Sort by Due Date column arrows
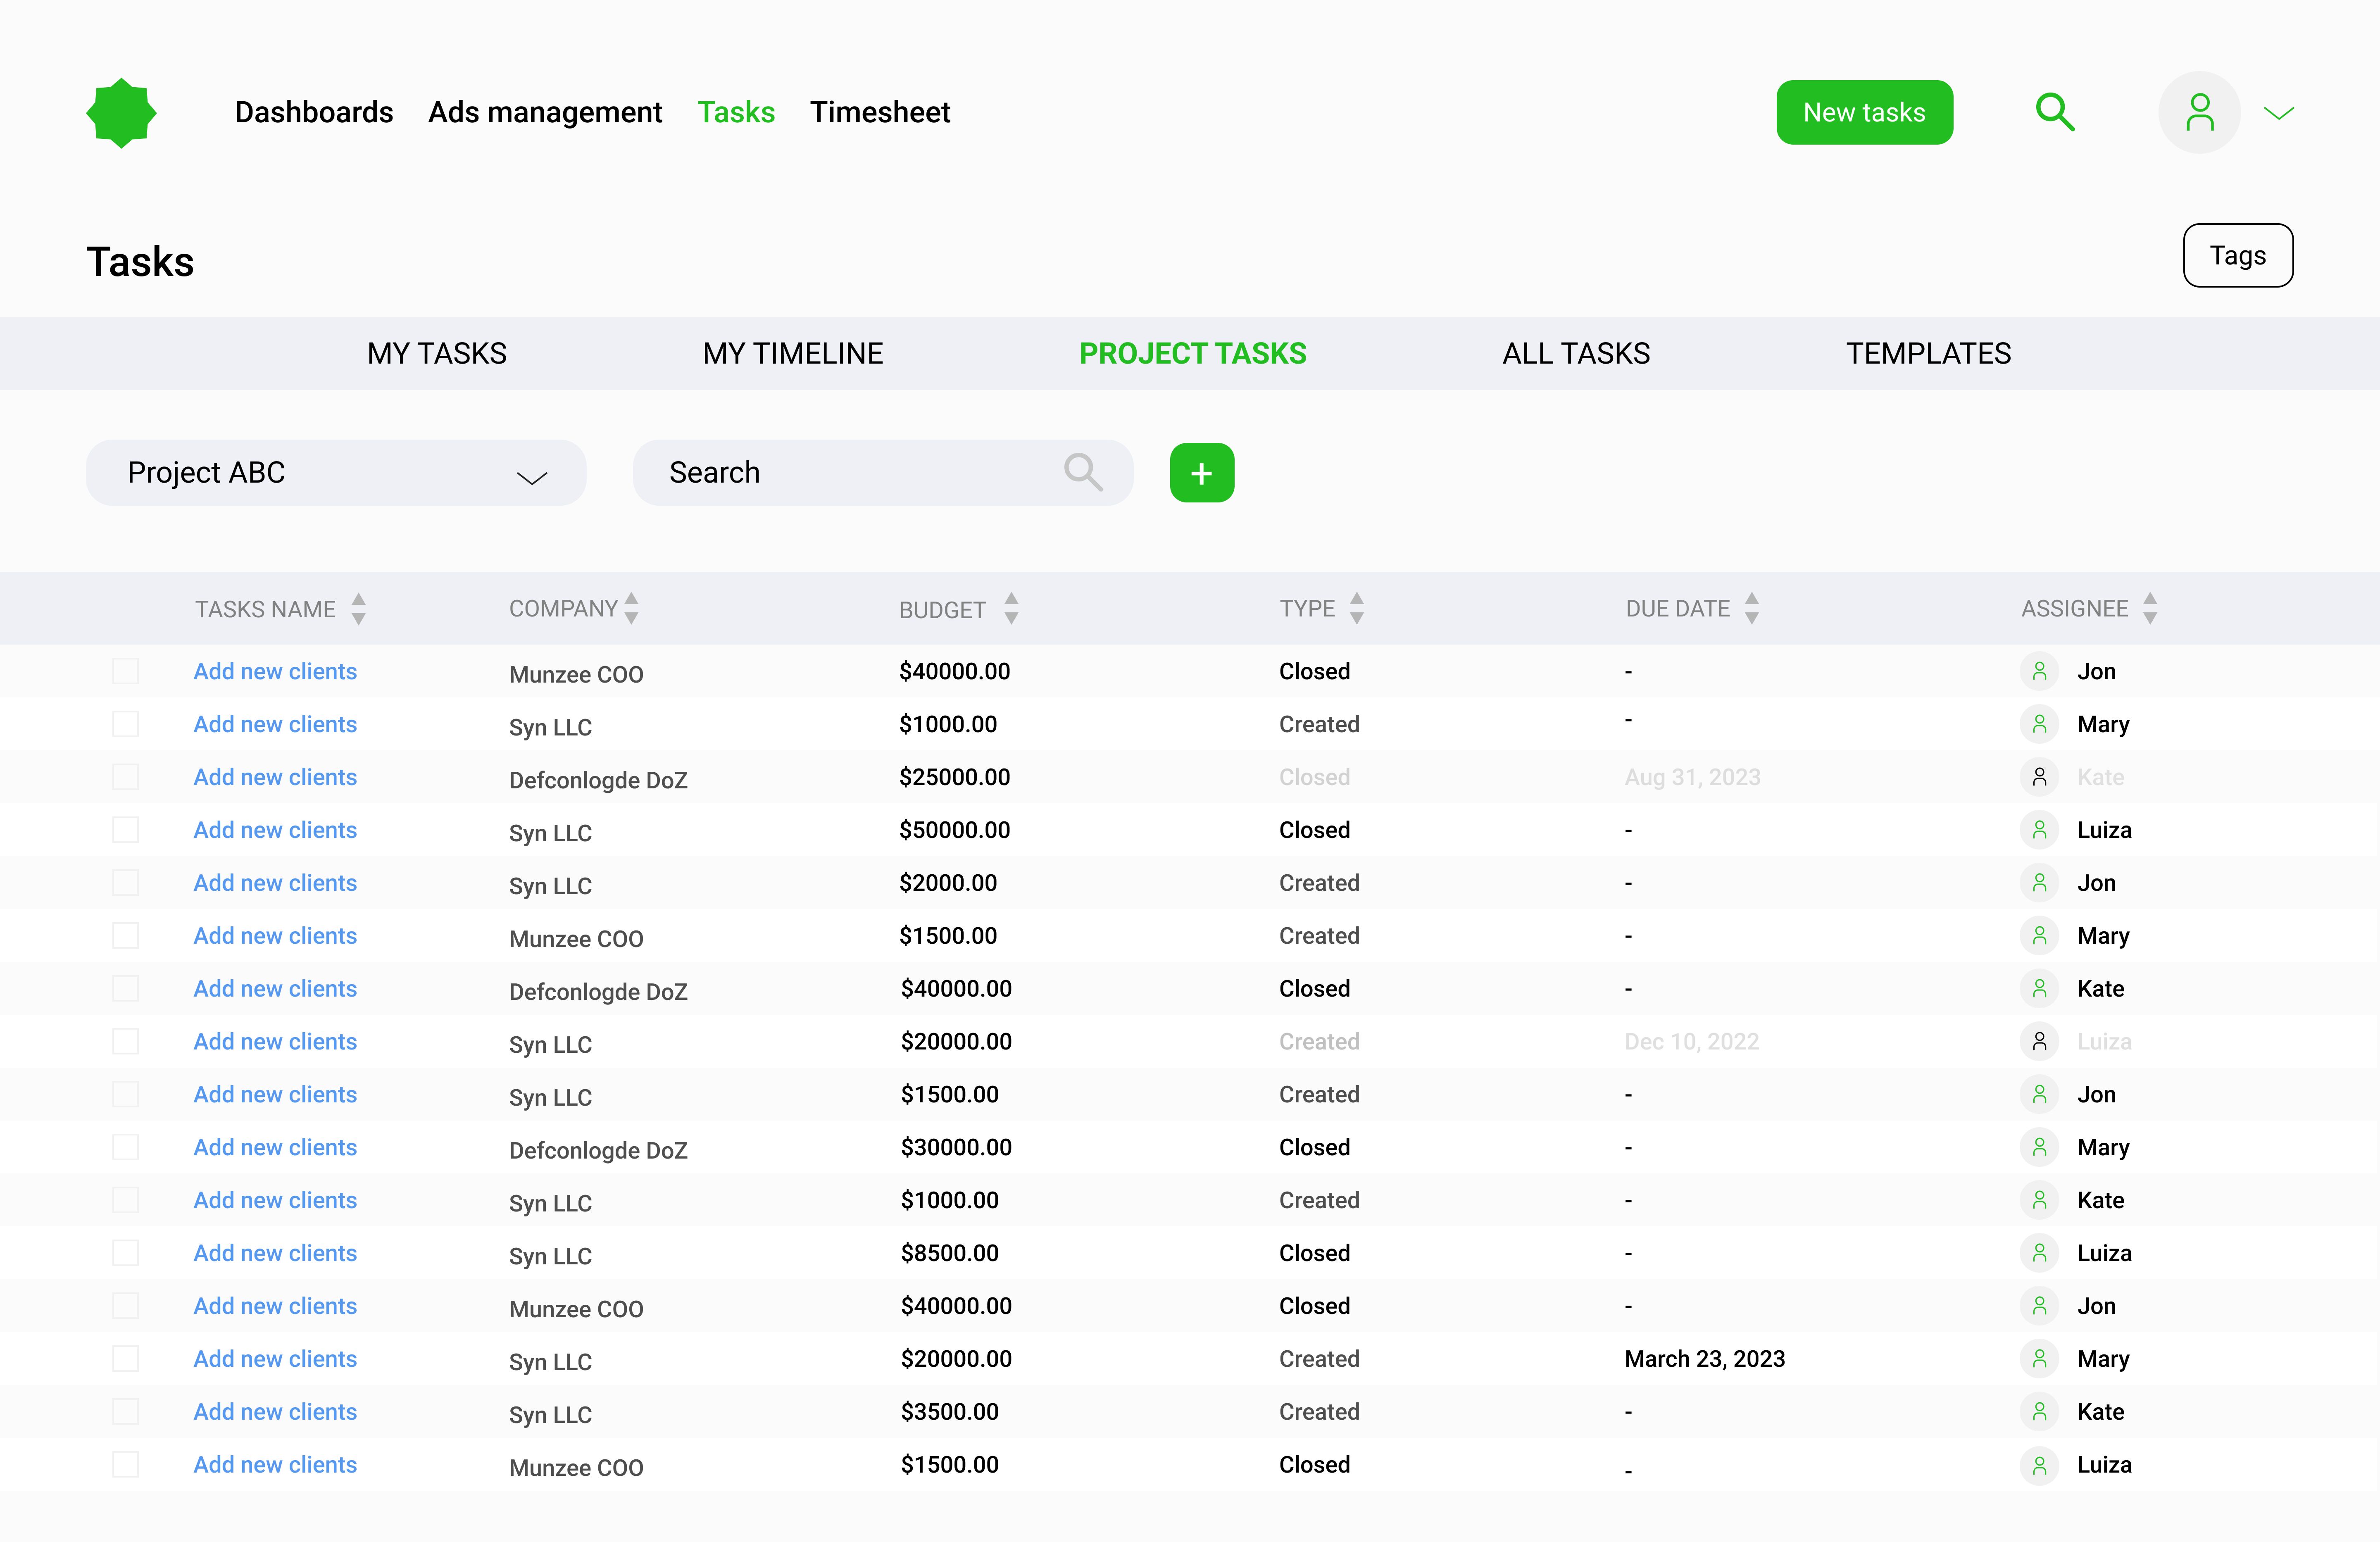The image size is (2380, 1542). [x=1751, y=608]
